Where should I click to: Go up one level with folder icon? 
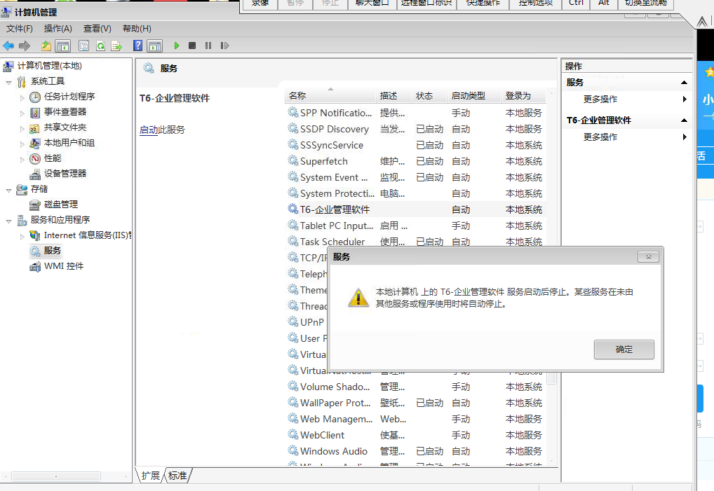pos(46,46)
